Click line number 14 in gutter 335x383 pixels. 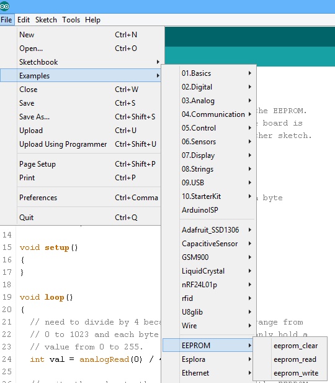click(x=7, y=235)
